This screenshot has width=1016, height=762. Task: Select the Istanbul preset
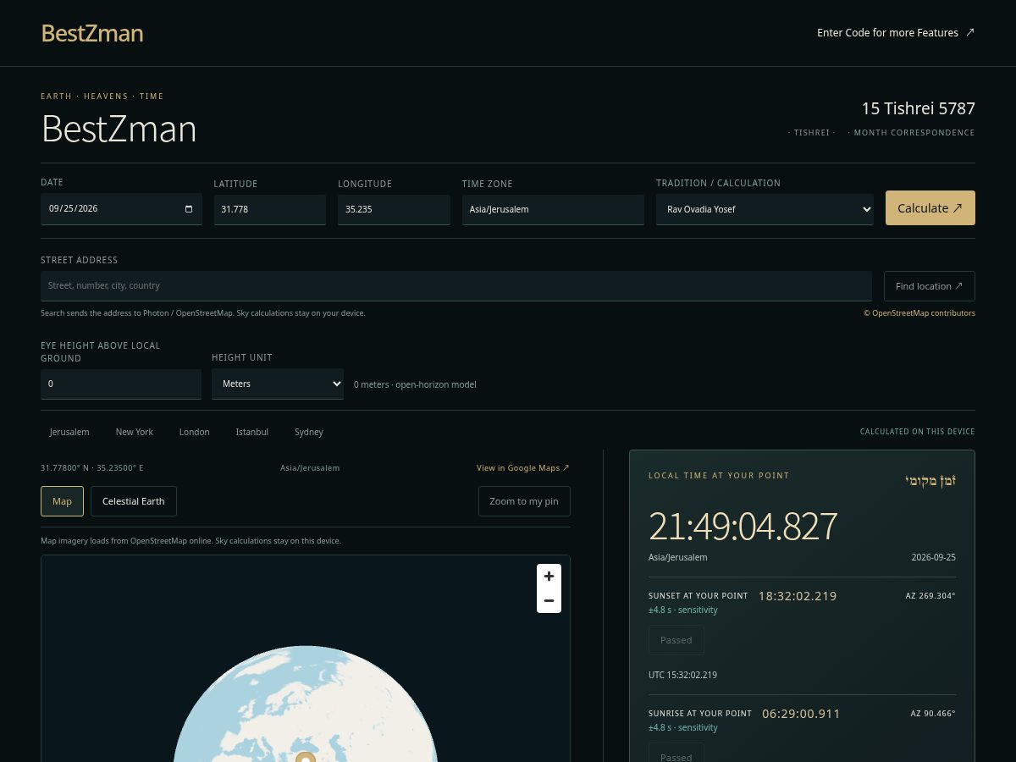point(252,432)
